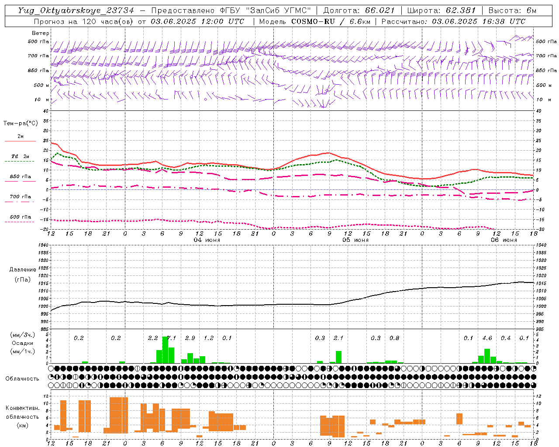The width and height of the screenshot is (559, 447).
Task: Select the "Предоставлено ФГБУ ЗапСиб УГМС" text
Action: (231, 10)
